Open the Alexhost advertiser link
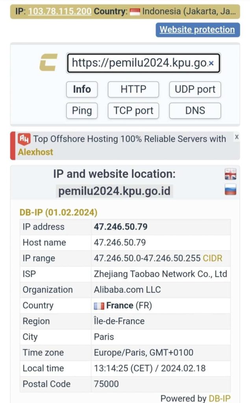 pyautogui.click(x=35, y=152)
